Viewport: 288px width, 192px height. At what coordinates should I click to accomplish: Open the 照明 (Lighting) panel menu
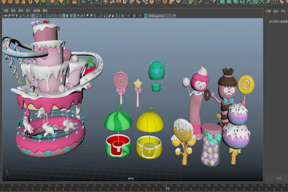point(21,11)
